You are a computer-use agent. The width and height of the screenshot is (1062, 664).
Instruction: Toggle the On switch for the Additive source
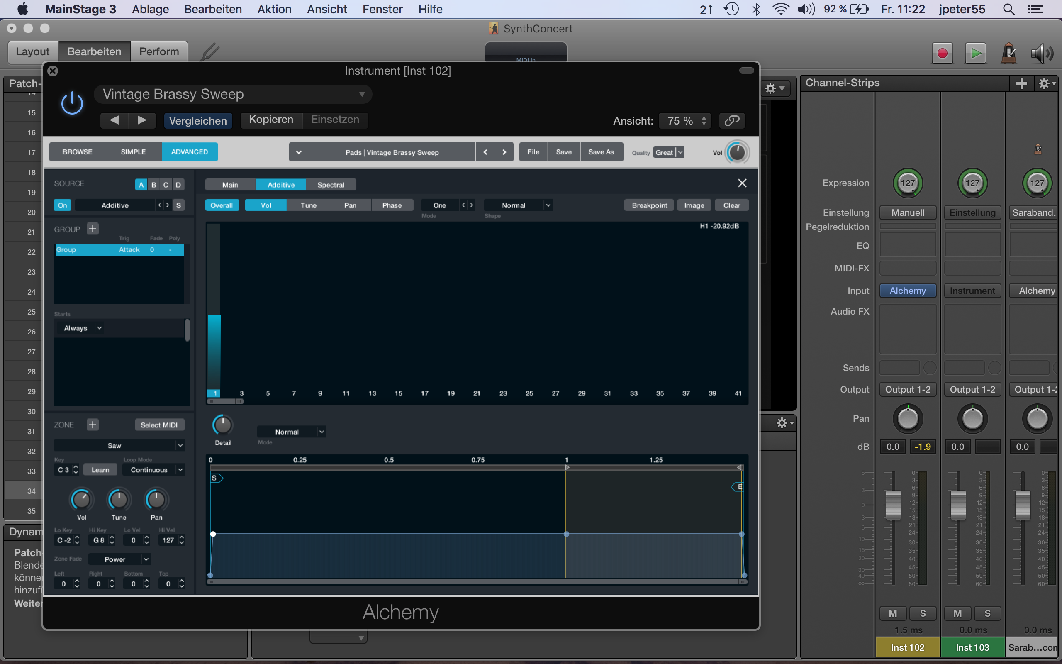(x=62, y=205)
